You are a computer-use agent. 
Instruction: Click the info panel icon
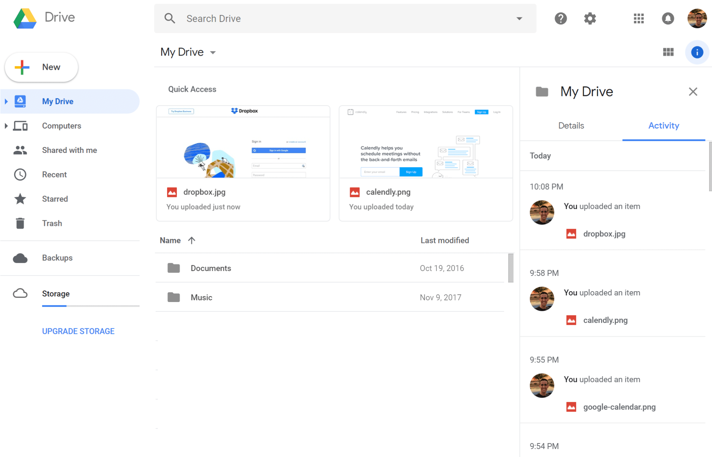tap(697, 52)
